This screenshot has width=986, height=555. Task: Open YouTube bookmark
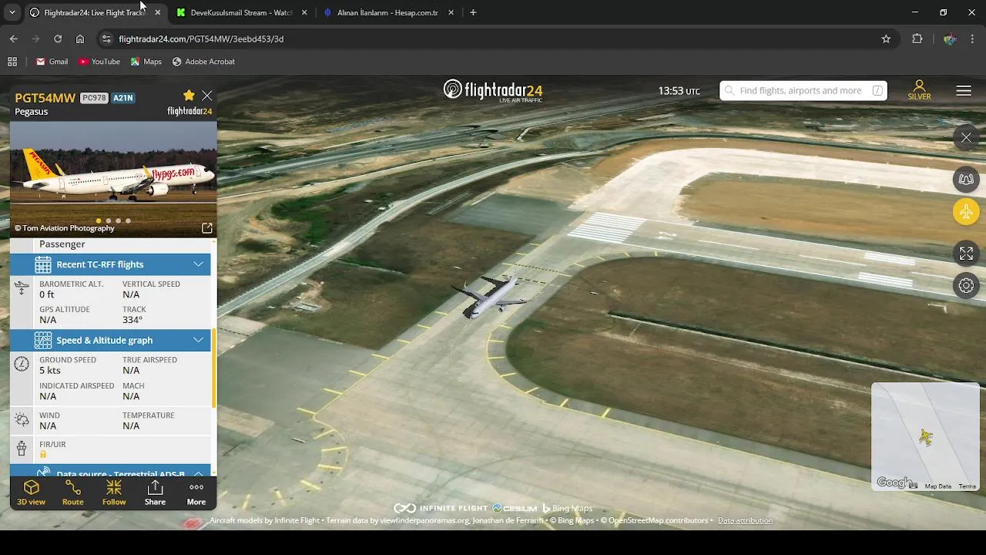click(x=99, y=62)
